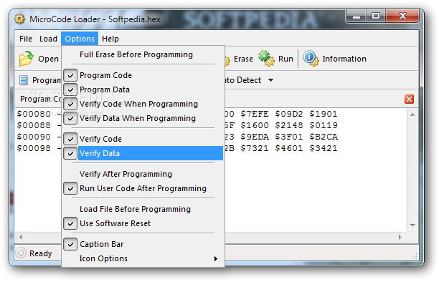Click hex value $9EDA
The height and width of the screenshot is (282, 439).
point(255,137)
